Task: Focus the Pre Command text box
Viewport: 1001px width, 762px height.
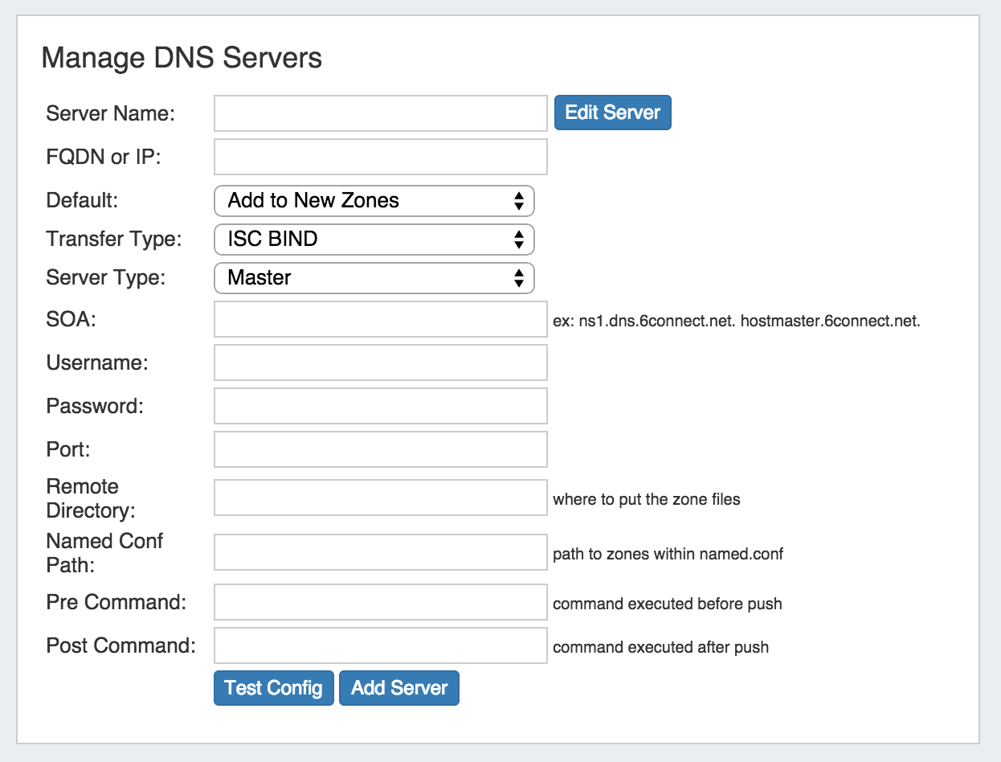Action: [380, 603]
